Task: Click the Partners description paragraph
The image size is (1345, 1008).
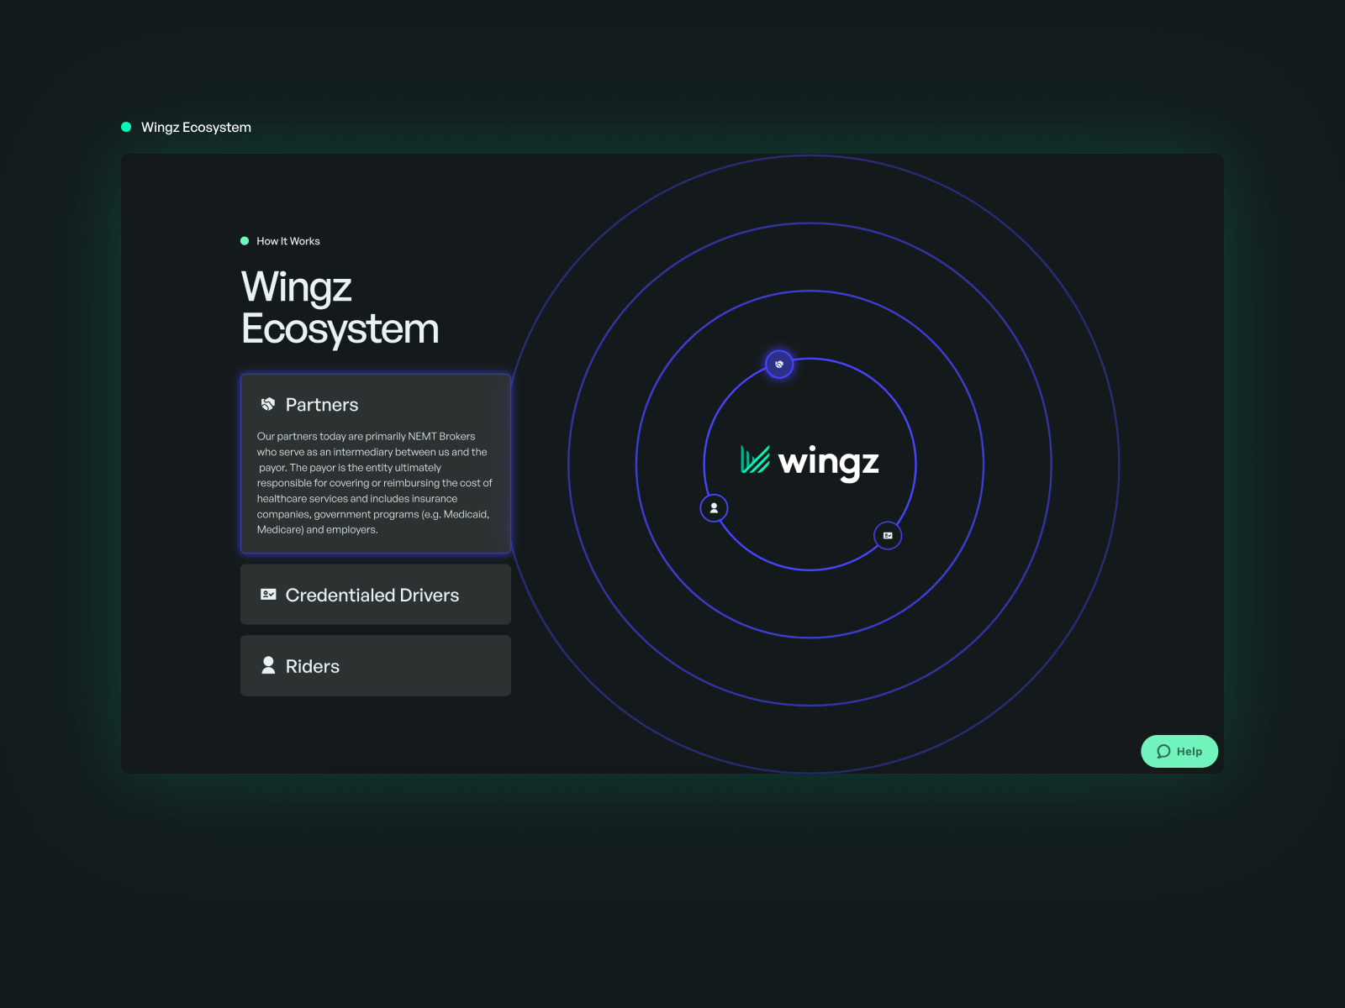Action: click(375, 483)
